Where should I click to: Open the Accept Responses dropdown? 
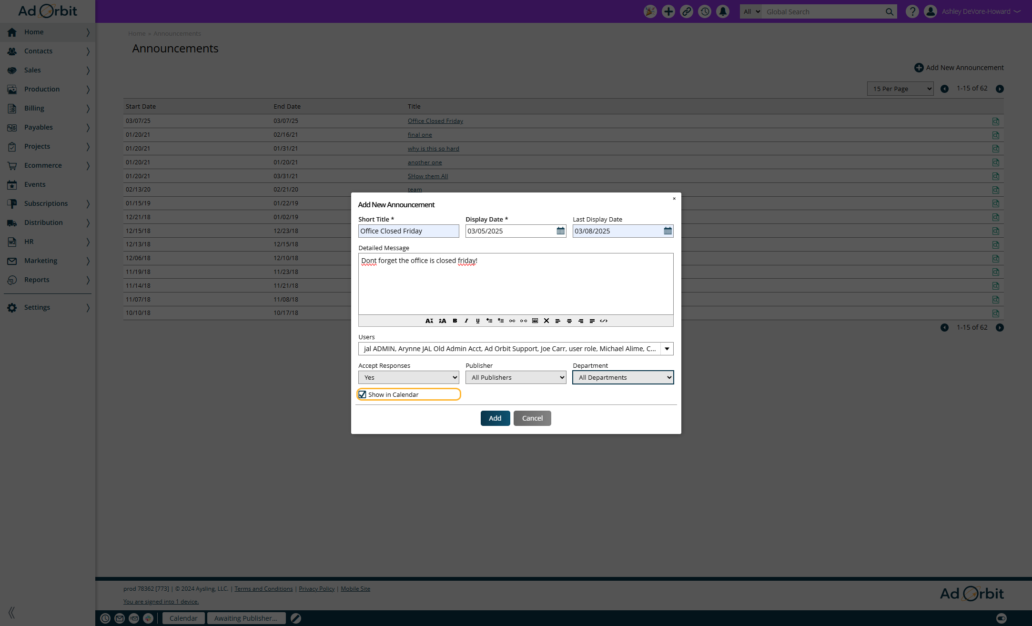point(408,377)
